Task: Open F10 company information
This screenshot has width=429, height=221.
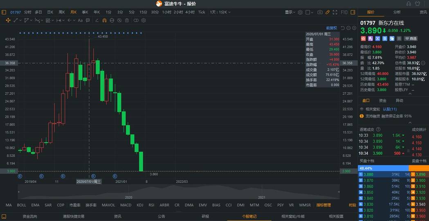Action: tap(344, 12)
